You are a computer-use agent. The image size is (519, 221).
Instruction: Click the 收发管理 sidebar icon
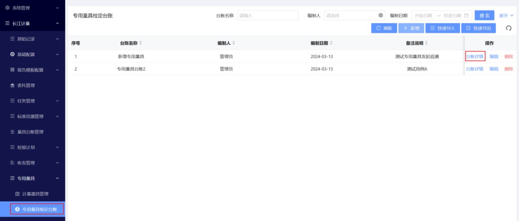[x=13, y=163]
